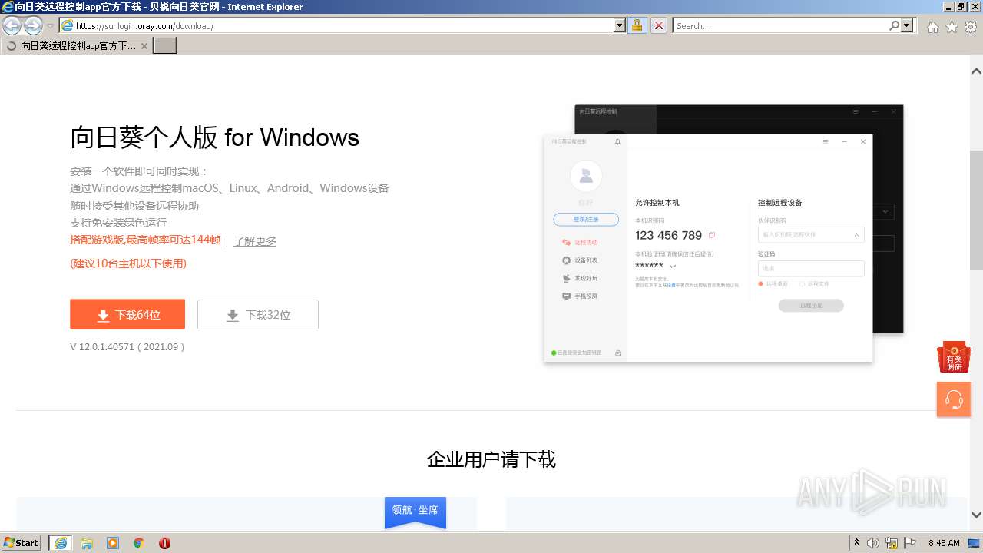The width and height of the screenshot is (983, 553).
Task: Click the 搭配游戏版 144帧 orange text
Action: [x=145, y=240]
